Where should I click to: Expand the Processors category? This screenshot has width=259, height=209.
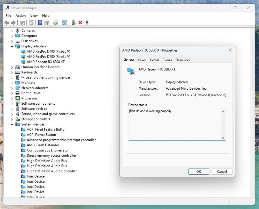(x=12, y=98)
